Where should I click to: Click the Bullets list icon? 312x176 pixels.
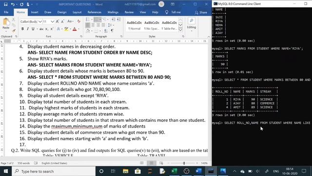click(x=88, y=20)
